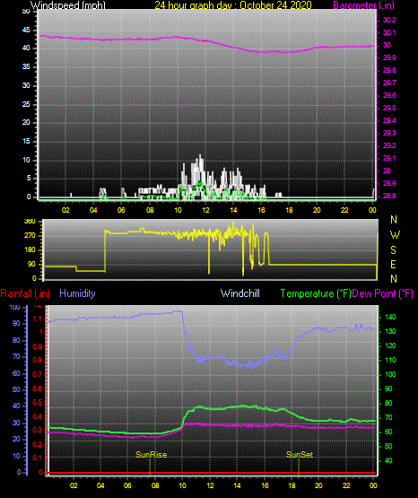Click humidity scale value 100
Viewport: 418px width, 498px height.
14,307
